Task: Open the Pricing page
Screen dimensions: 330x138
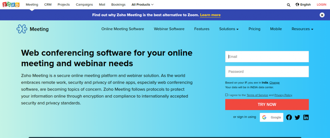Action: tap(254, 29)
